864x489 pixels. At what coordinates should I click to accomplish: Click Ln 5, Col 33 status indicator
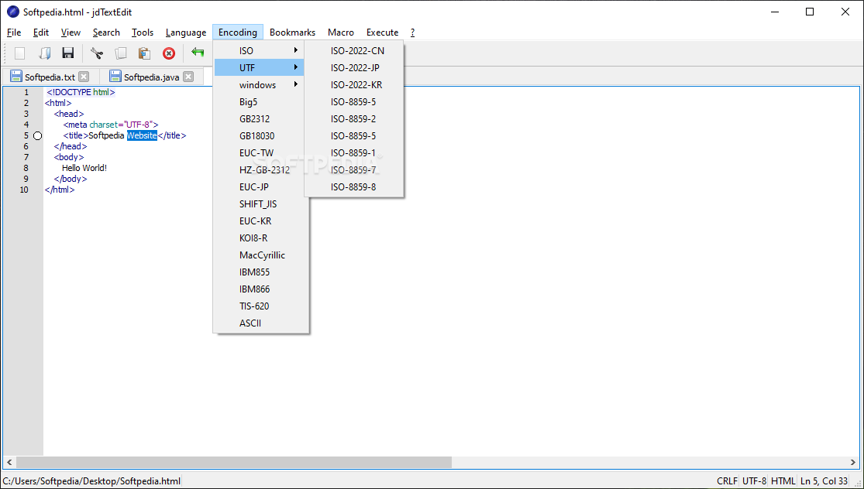click(x=824, y=480)
